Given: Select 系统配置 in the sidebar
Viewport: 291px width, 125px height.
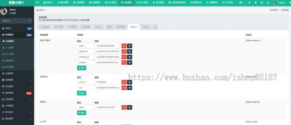Looking at the screenshot, I should point(17,41).
